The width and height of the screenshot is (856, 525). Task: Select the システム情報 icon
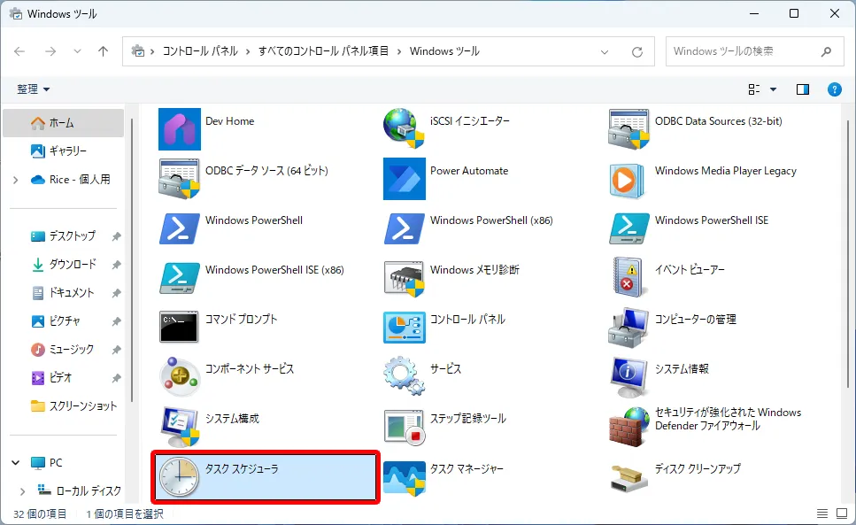point(629,377)
